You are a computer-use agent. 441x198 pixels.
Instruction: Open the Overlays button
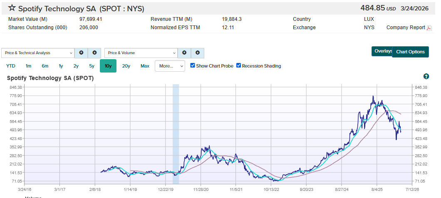(x=382, y=51)
